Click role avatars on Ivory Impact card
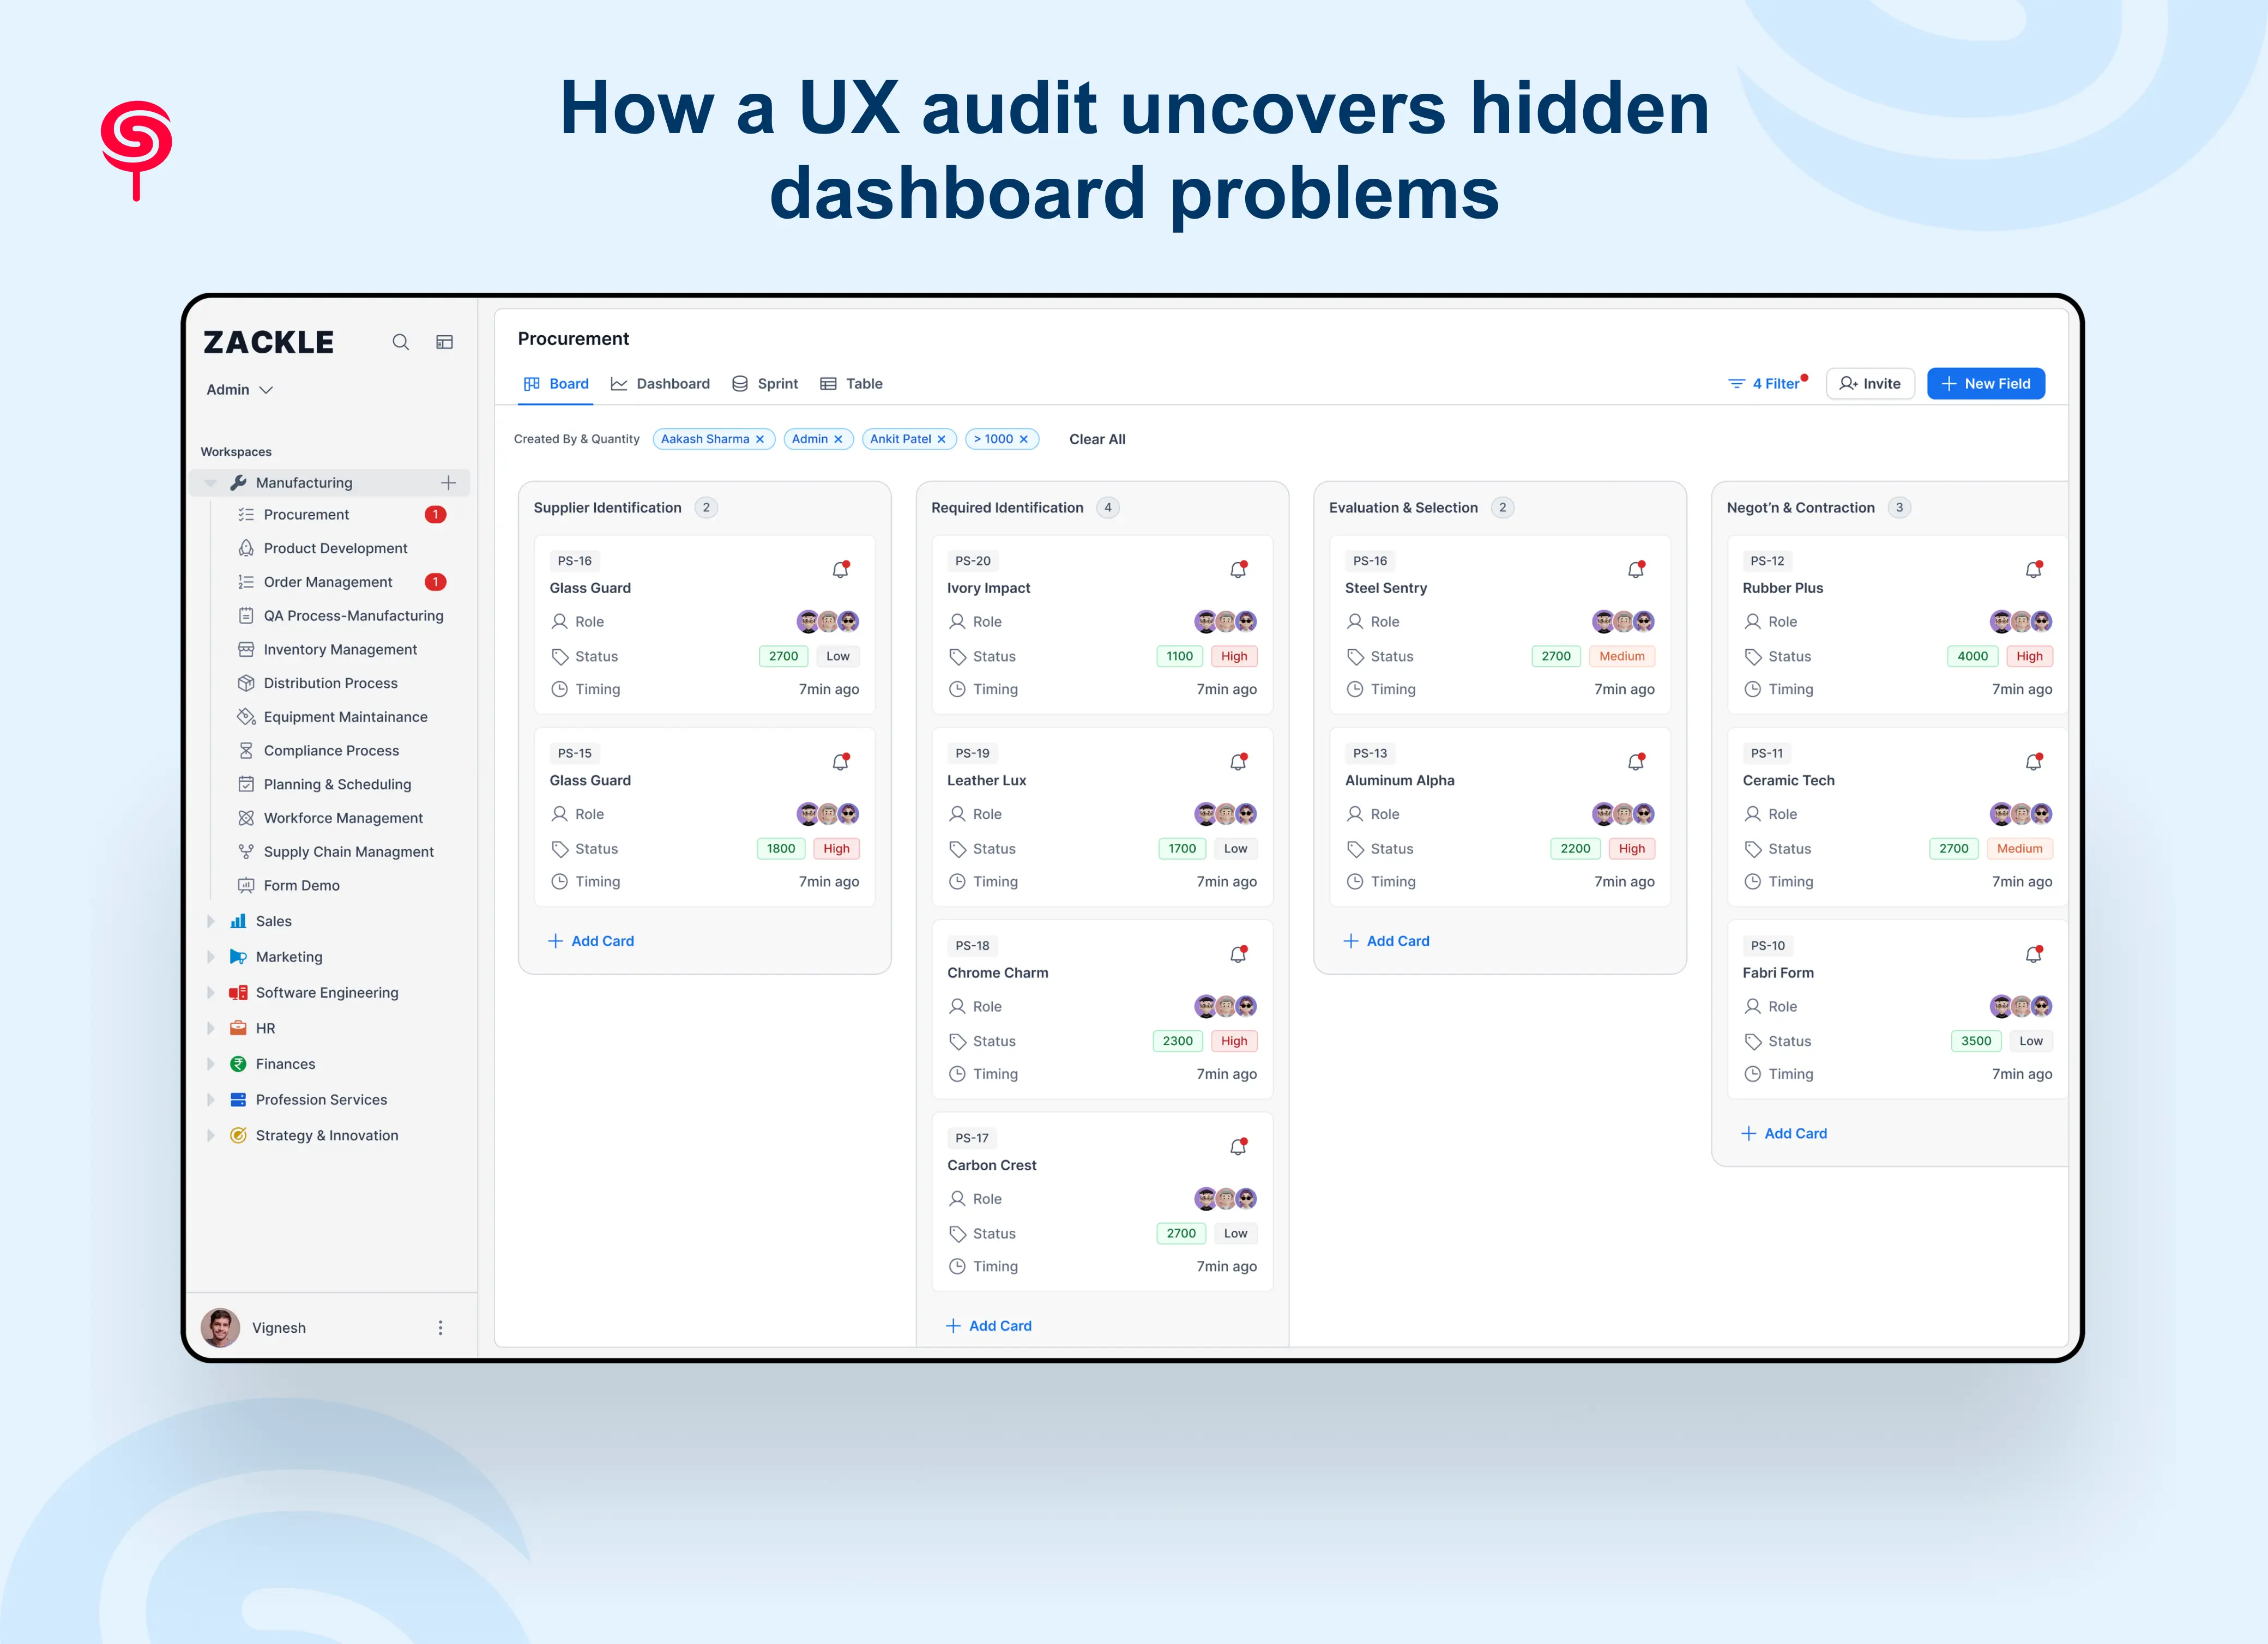This screenshot has height=1644, width=2268. click(1226, 622)
